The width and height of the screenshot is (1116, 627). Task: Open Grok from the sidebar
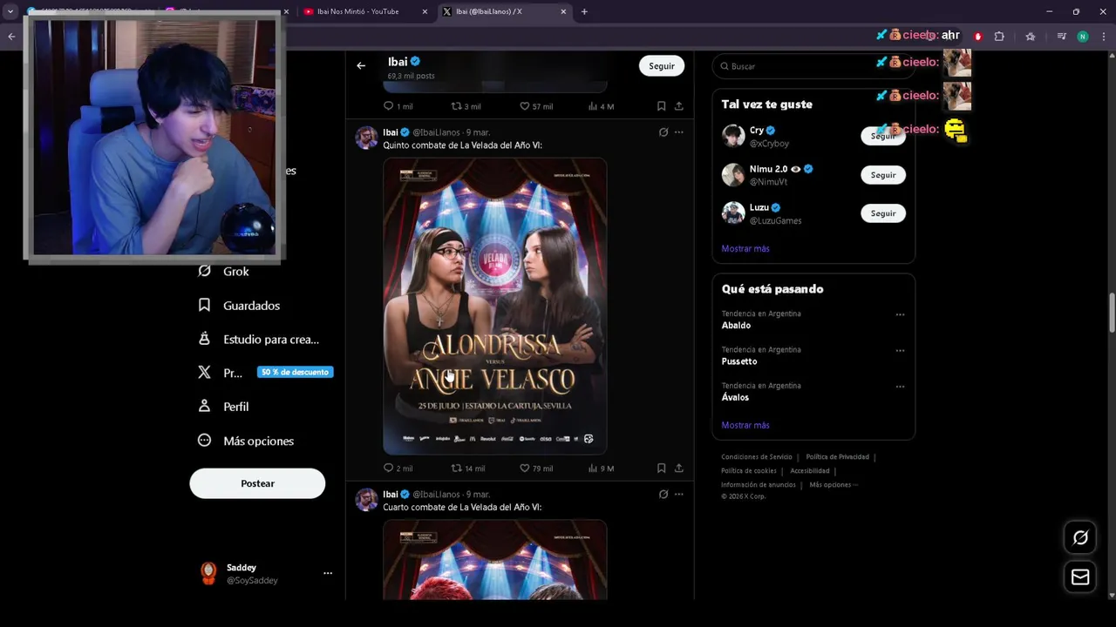[x=224, y=272]
